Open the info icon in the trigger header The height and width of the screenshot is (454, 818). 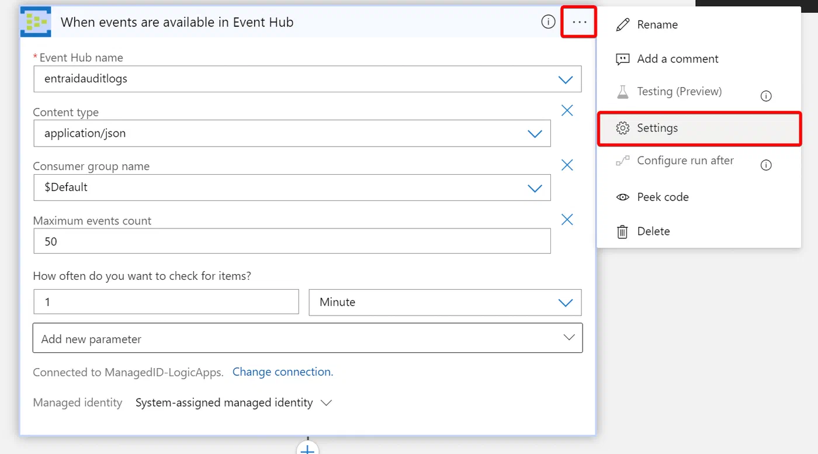point(548,22)
